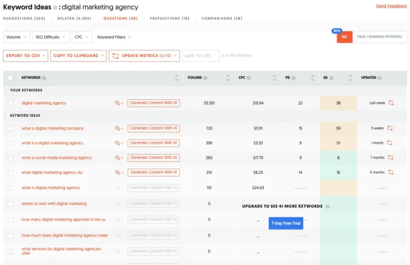The image size is (410, 265).
Task: Sort table by the SD column arrows
Action: pos(350,78)
